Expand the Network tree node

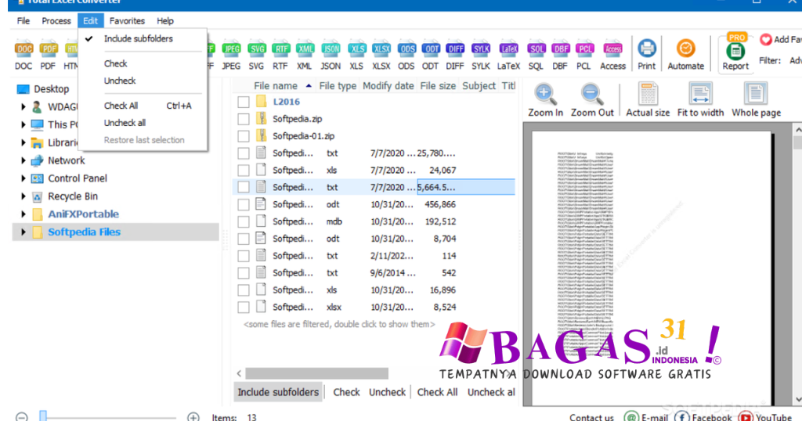click(x=23, y=160)
